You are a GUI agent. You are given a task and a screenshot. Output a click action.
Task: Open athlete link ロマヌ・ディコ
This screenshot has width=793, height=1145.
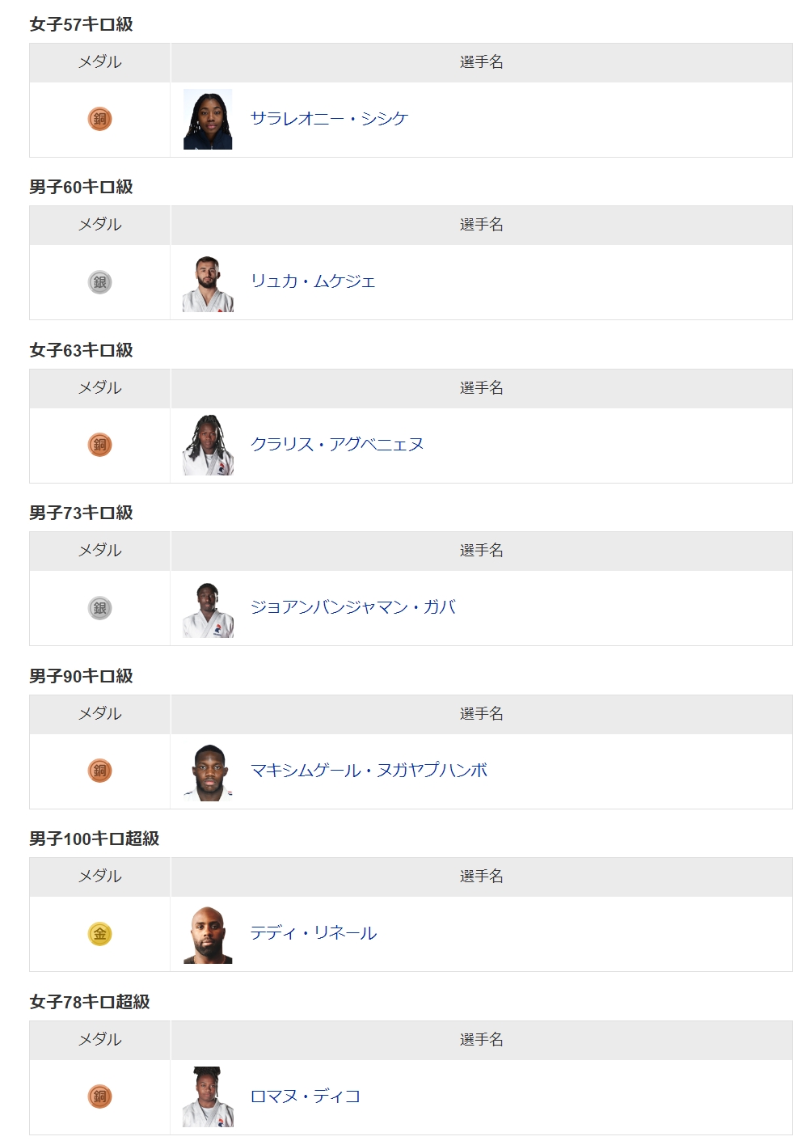(x=305, y=1096)
